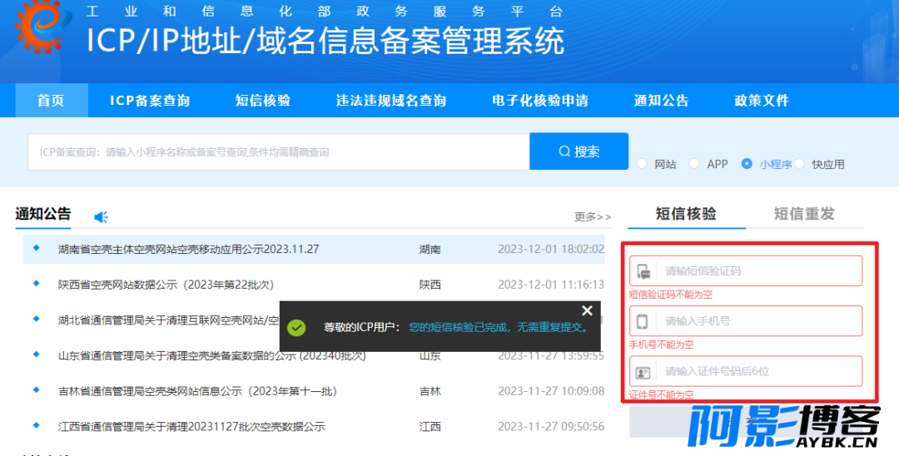Screen dimensions: 899x456
Task: Click the mobile phone icon
Action: (x=643, y=321)
